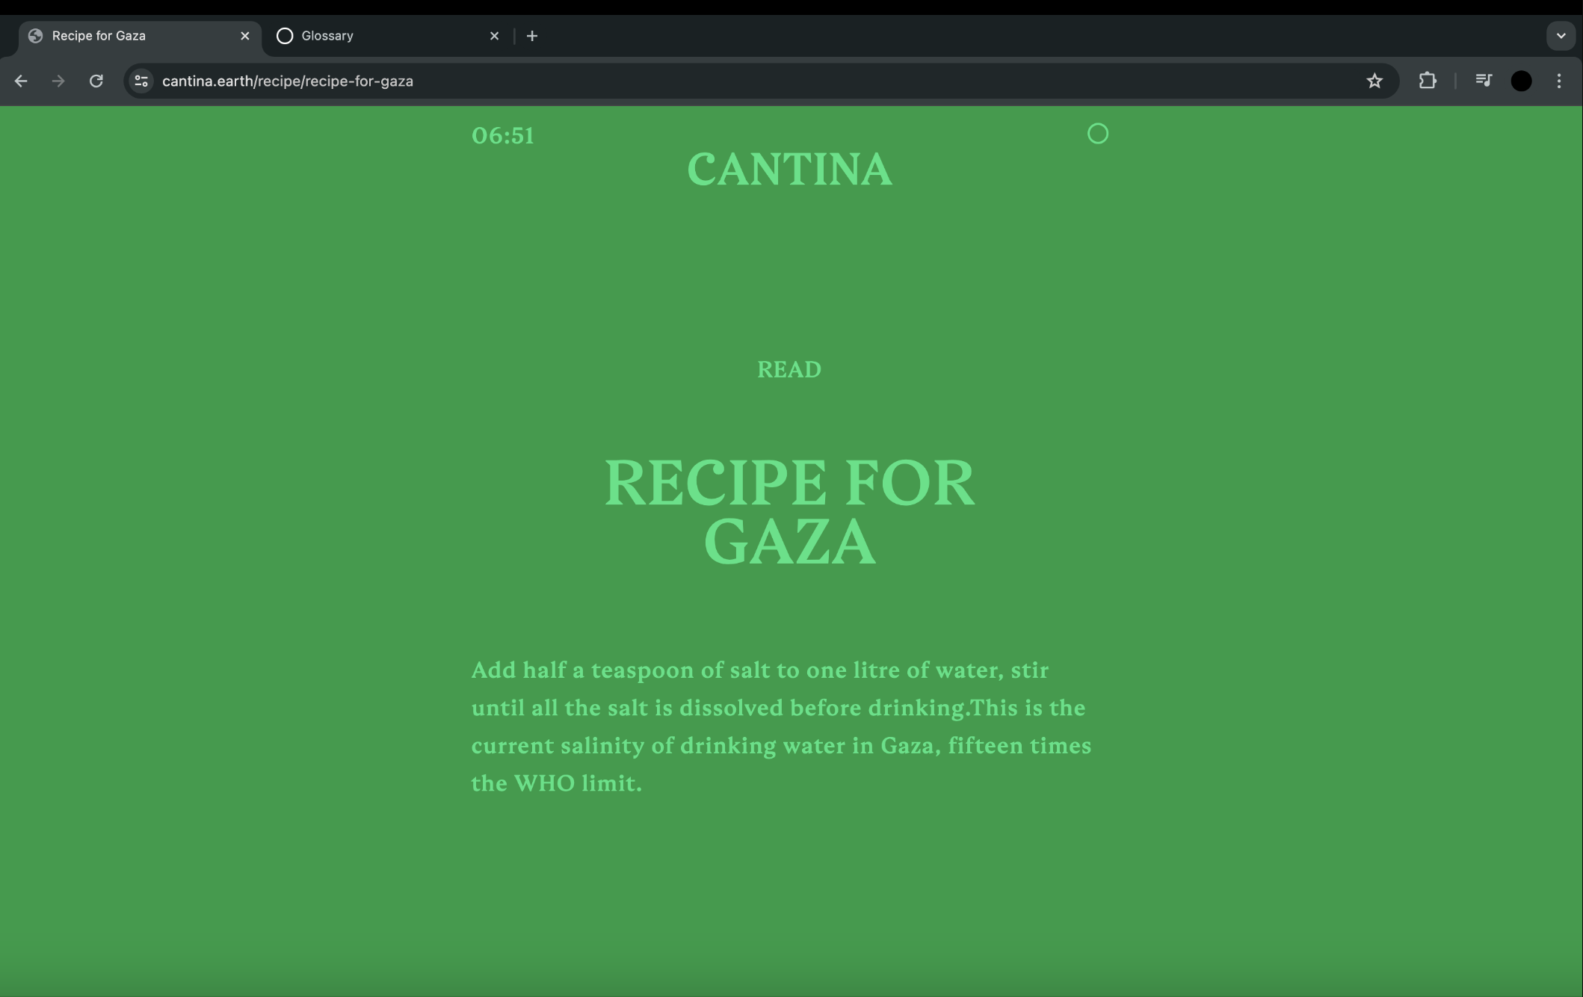1583x997 pixels.
Task: Open the media controls icon
Action: pyautogui.click(x=1484, y=81)
